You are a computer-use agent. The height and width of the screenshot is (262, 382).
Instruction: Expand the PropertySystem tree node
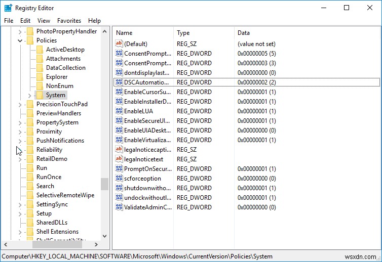20,123
